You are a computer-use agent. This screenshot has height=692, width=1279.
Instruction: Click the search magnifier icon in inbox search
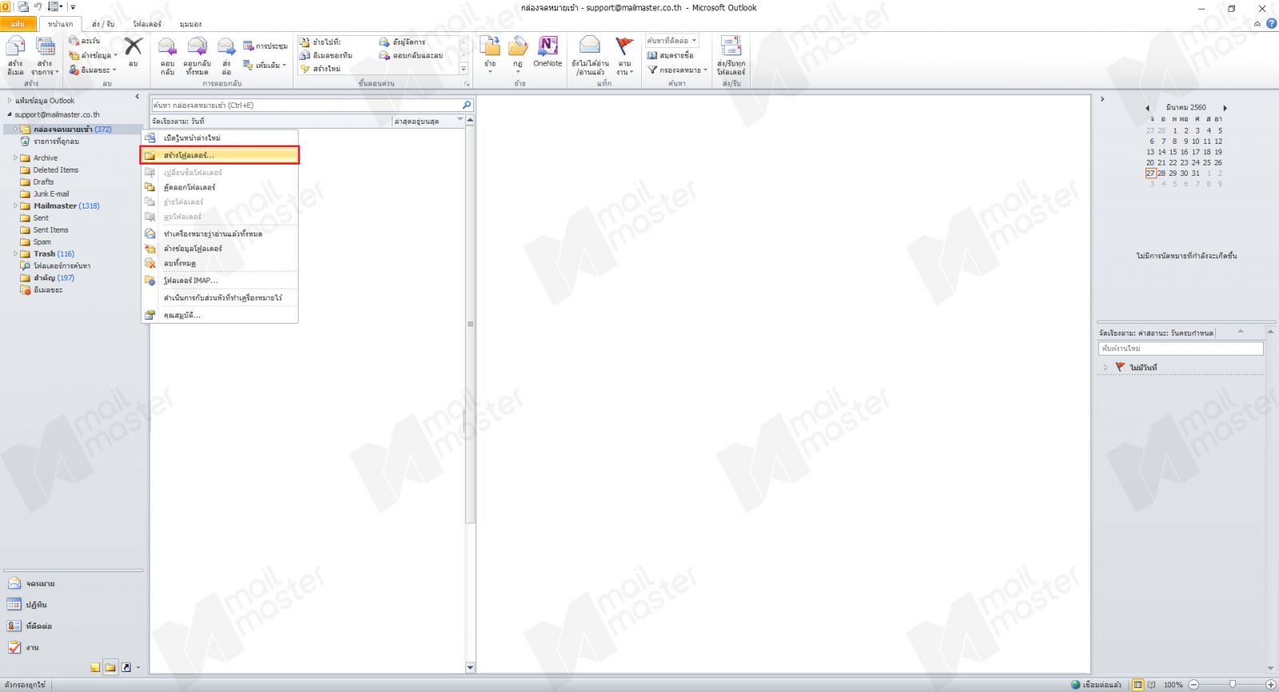pos(467,105)
